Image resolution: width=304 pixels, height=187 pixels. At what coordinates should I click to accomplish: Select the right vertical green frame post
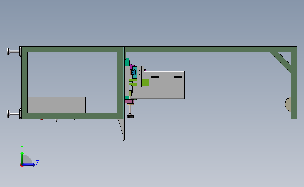[294, 85]
